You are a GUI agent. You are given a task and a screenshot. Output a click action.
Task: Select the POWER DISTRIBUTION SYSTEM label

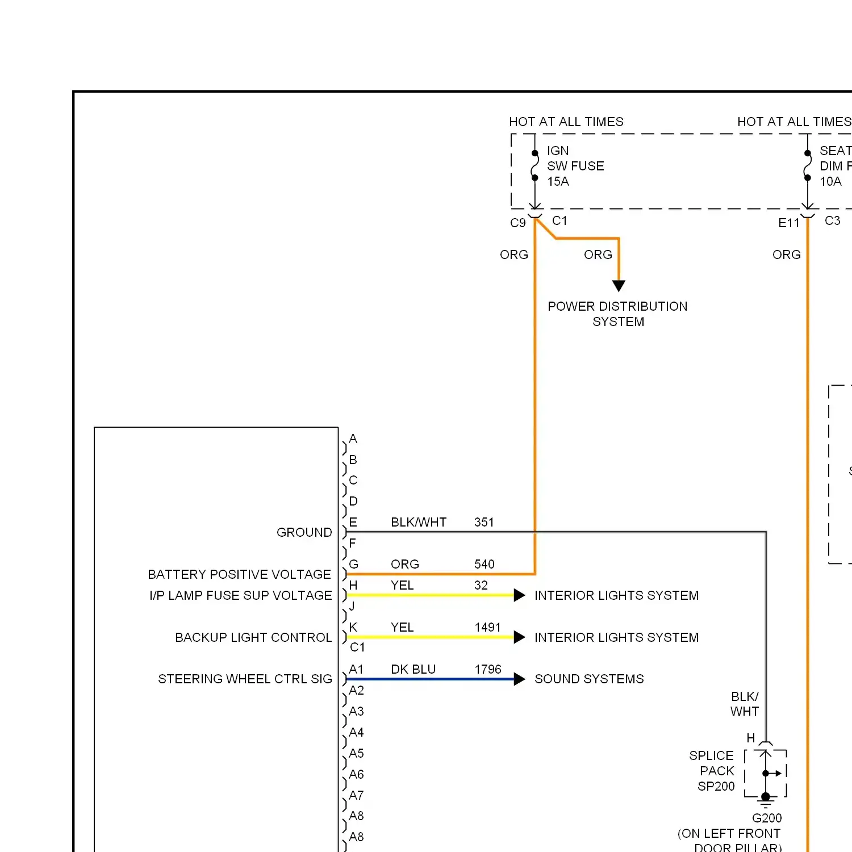tap(617, 314)
